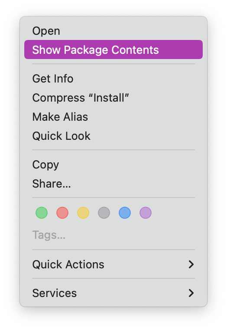
Task: Expand the Services submenu arrow
Action: 191,293
